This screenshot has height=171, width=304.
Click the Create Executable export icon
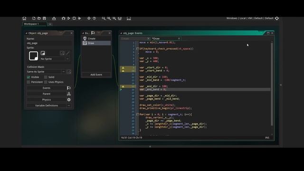click(x=54, y=18)
